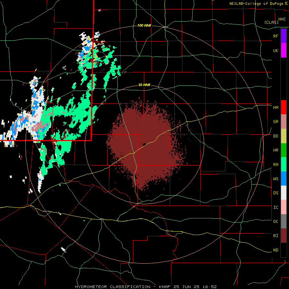Pick the gray GC legend swatch
This screenshot has height=289, width=289.
tap(284, 221)
